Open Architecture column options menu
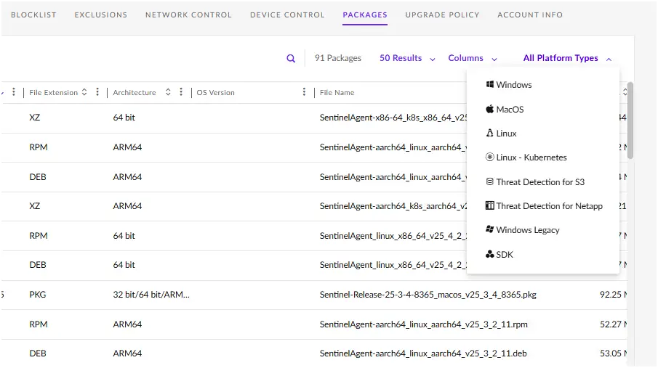 pos(181,91)
